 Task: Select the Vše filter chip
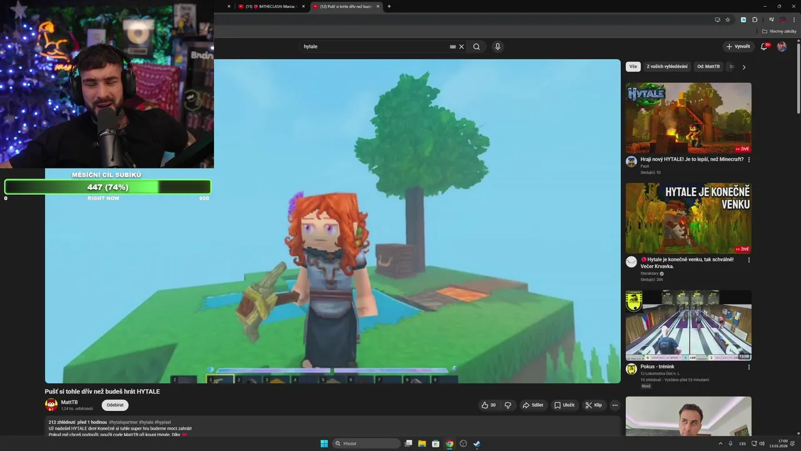point(633,66)
